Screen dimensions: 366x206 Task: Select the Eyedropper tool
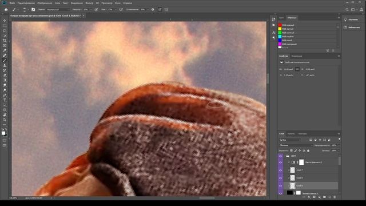tap(5, 50)
